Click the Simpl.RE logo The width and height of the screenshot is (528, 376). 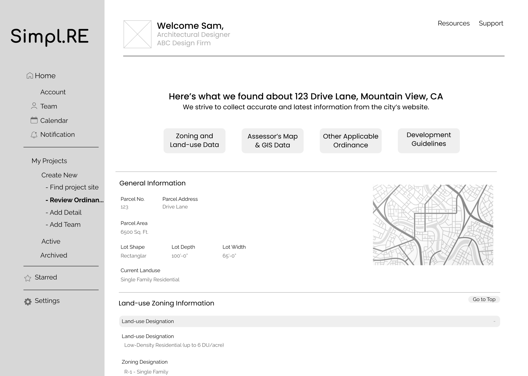point(50,36)
